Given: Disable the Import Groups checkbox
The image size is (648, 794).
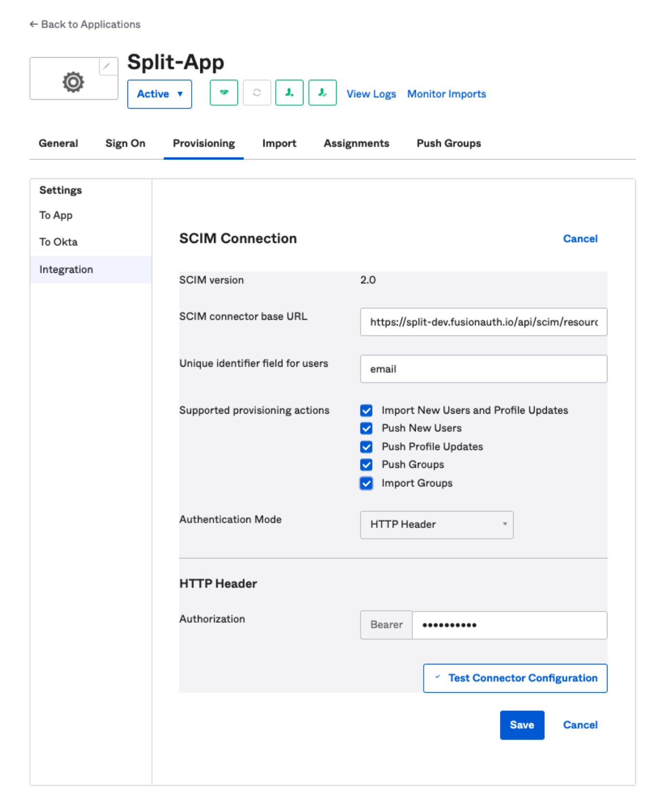Looking at the screenshot, I should pyautogui.click(x=366, y=483).
